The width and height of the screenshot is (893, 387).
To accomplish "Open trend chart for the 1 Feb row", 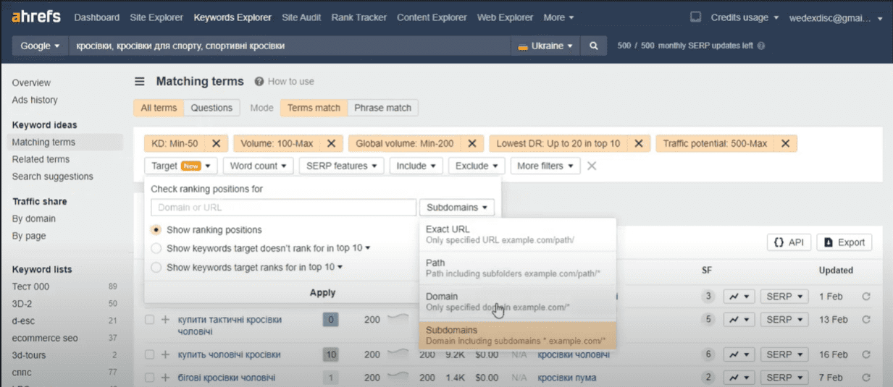I will coord(739,297).
